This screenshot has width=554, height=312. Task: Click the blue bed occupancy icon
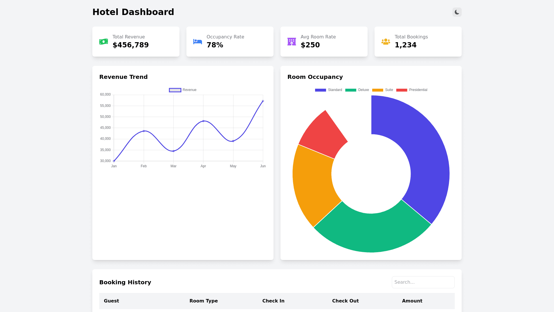click(198, 42)
